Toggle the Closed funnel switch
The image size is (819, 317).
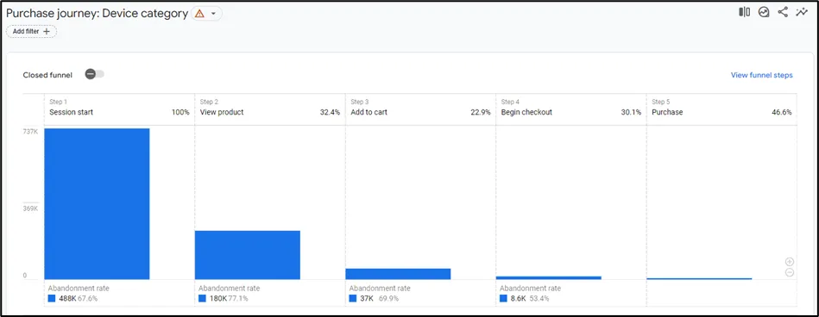(x=95, y=74)
